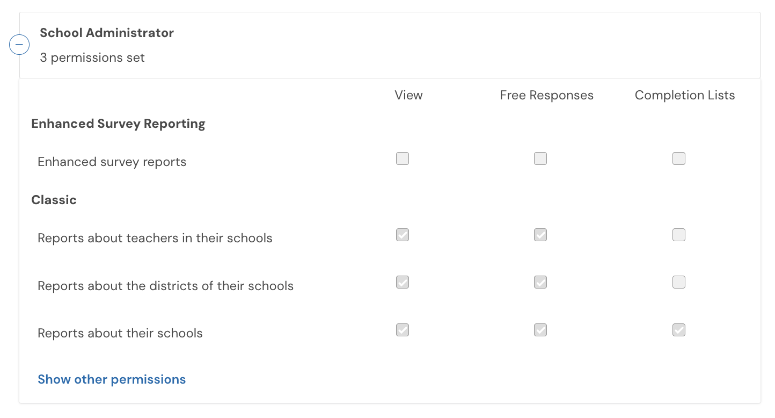Toggle Free Responses for districts reports
Image resolution: width=775 pixels, height=418 pixels.
click(x=540, y=282)
